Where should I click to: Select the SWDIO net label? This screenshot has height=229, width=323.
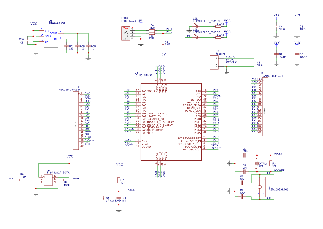[x=230, y=59]
